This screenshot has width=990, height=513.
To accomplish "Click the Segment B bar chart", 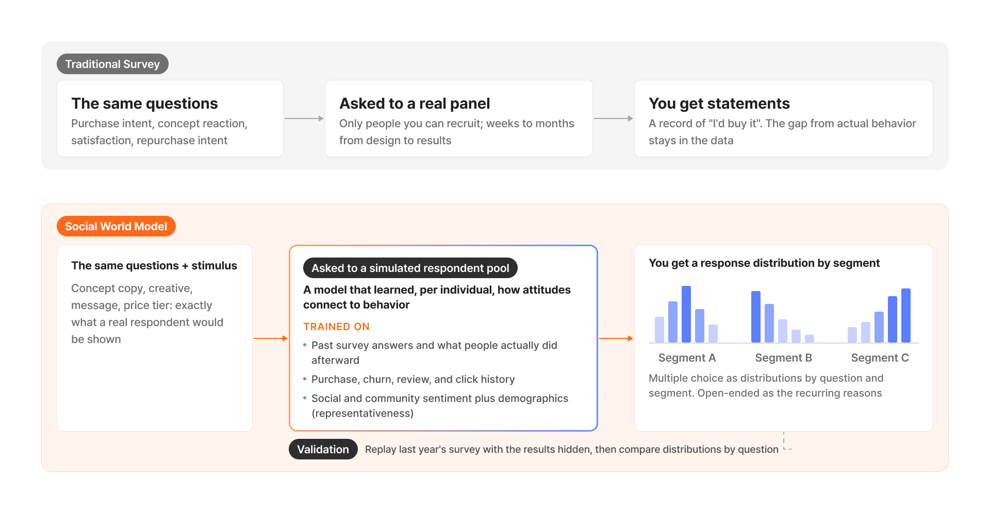I will [783, 317].
